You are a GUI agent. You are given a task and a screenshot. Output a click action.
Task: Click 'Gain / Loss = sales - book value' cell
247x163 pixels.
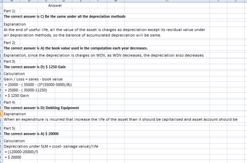tap(33, 79)
